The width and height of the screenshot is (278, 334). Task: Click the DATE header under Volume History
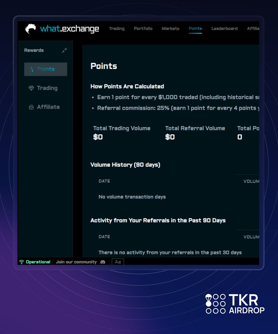104,181
